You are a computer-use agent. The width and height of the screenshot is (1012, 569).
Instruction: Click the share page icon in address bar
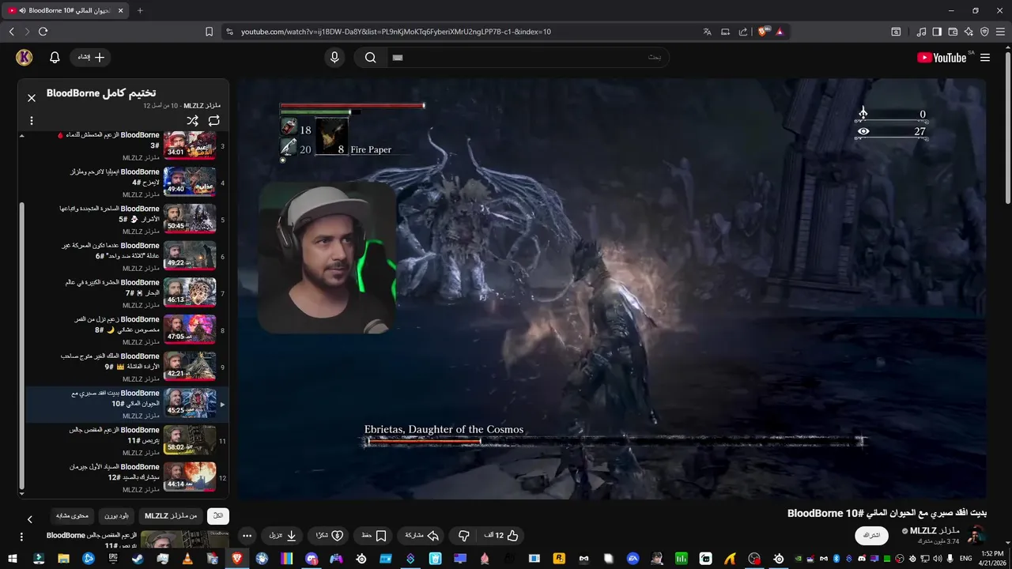(x=743, y=32)
